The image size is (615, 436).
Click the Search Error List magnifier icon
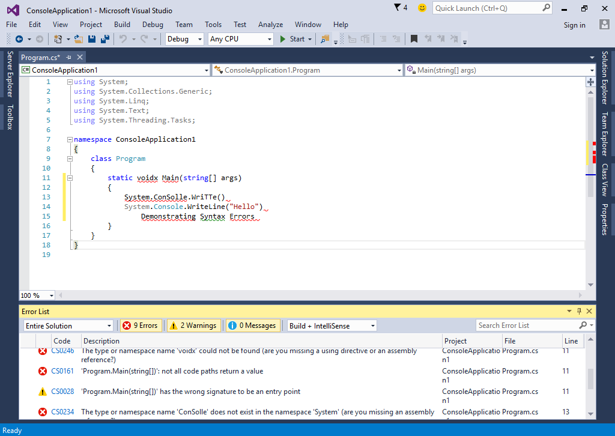(583, 325)
